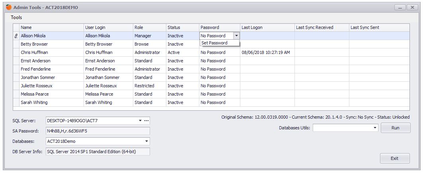Sort by the User Login column header
Viewport: 423px width, 173px height.
(x=109, y=27)
